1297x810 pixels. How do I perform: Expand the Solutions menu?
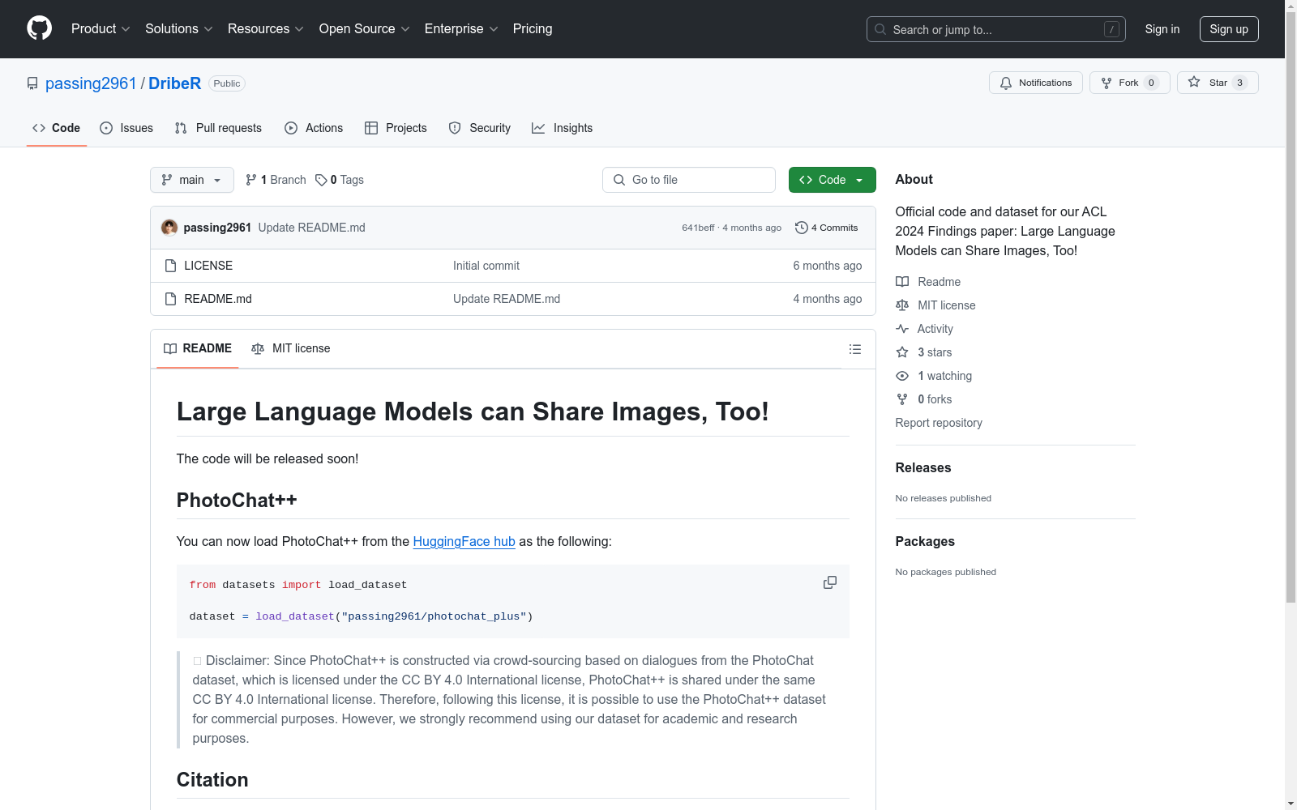(x=179, y=28)
